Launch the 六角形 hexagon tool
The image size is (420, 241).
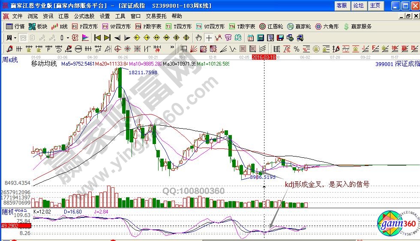tap(327, 27)
